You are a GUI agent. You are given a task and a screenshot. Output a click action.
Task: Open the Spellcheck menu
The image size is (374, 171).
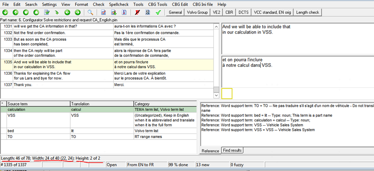(119, 4)
